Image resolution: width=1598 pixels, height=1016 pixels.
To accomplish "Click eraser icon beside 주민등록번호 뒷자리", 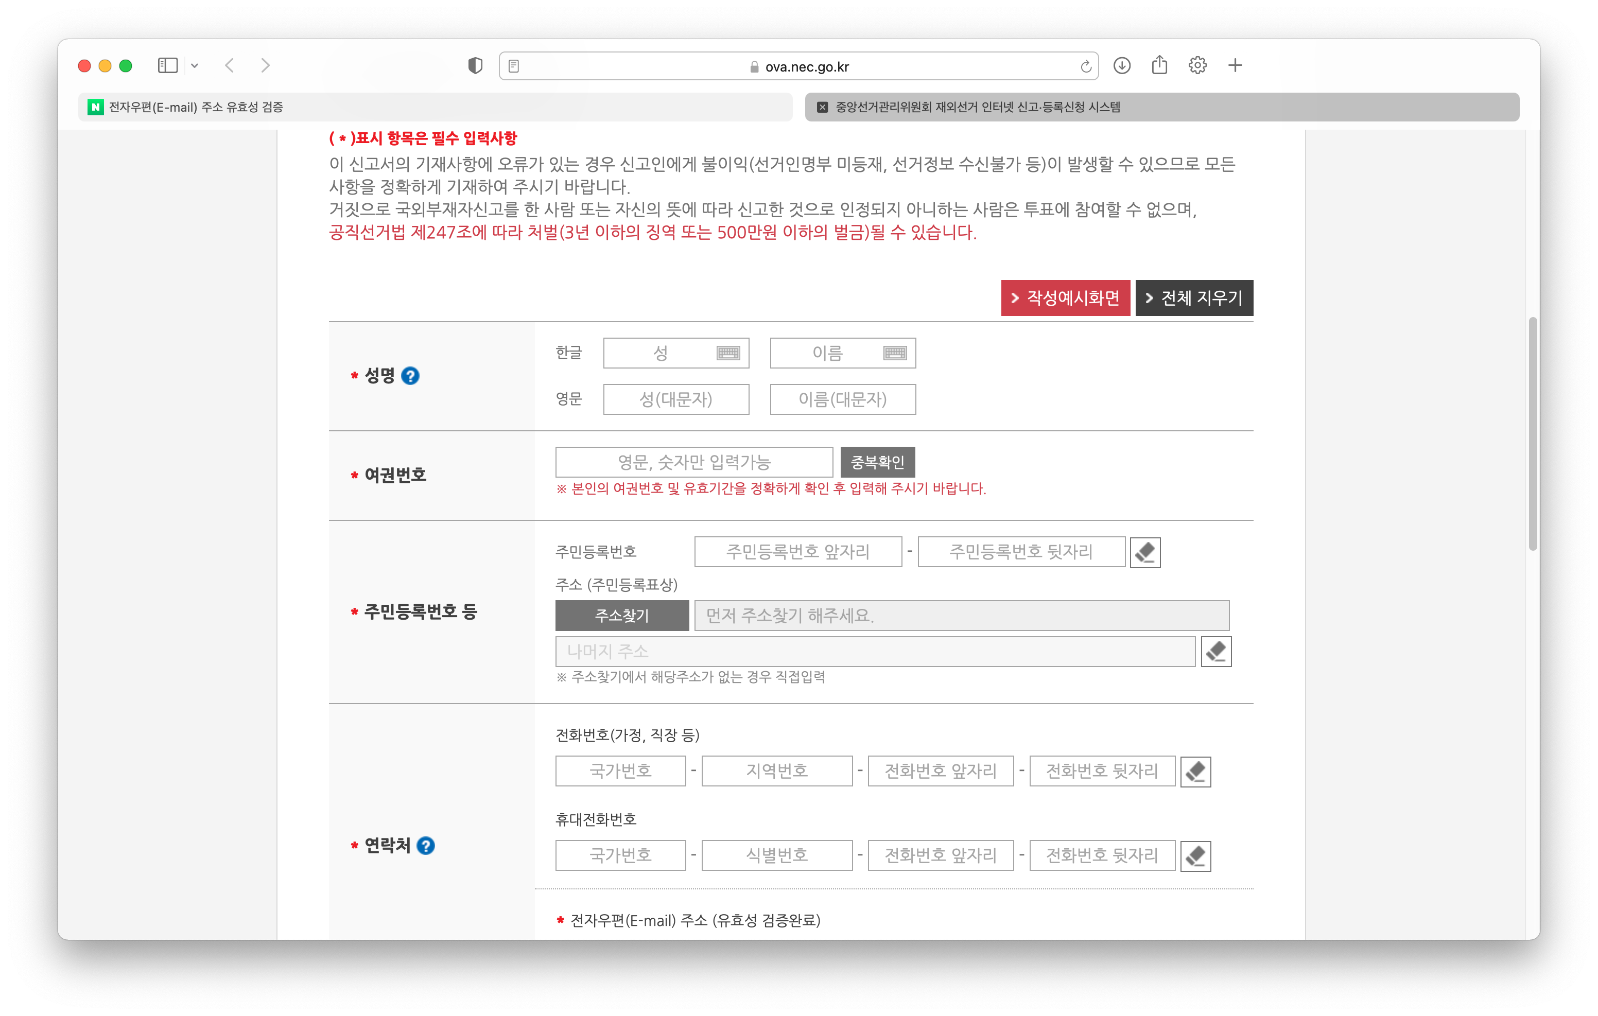I will [1145, 552].
